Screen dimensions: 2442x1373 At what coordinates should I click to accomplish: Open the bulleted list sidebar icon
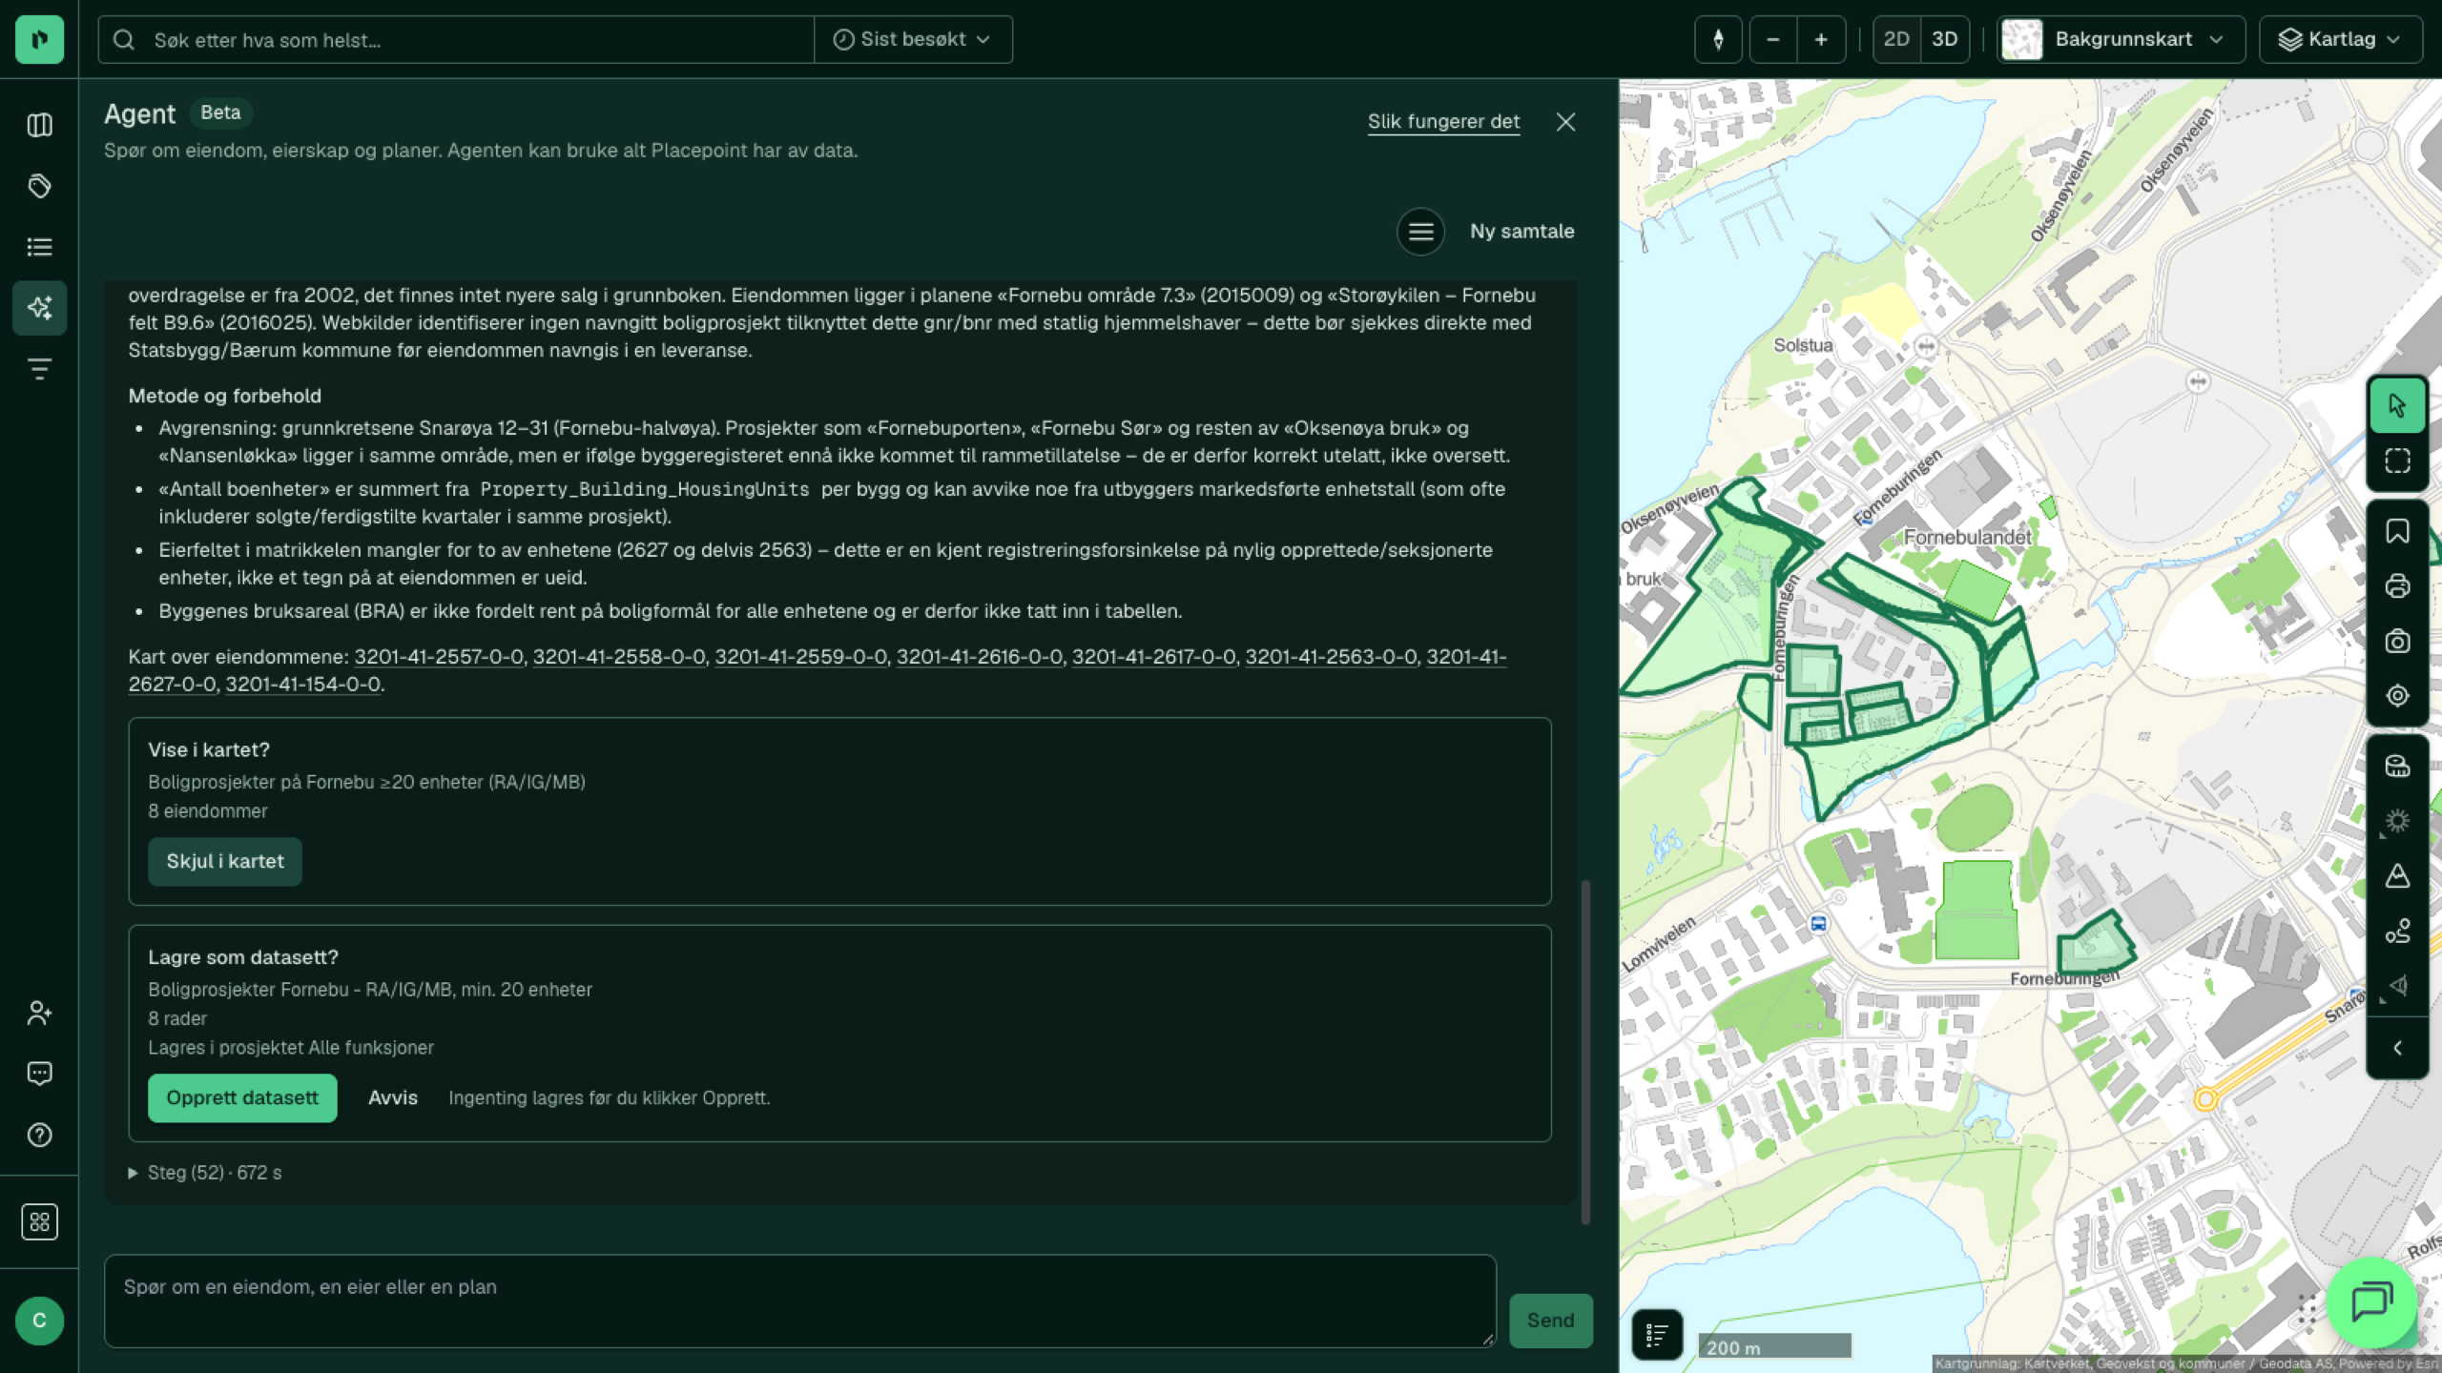point(39,247)
